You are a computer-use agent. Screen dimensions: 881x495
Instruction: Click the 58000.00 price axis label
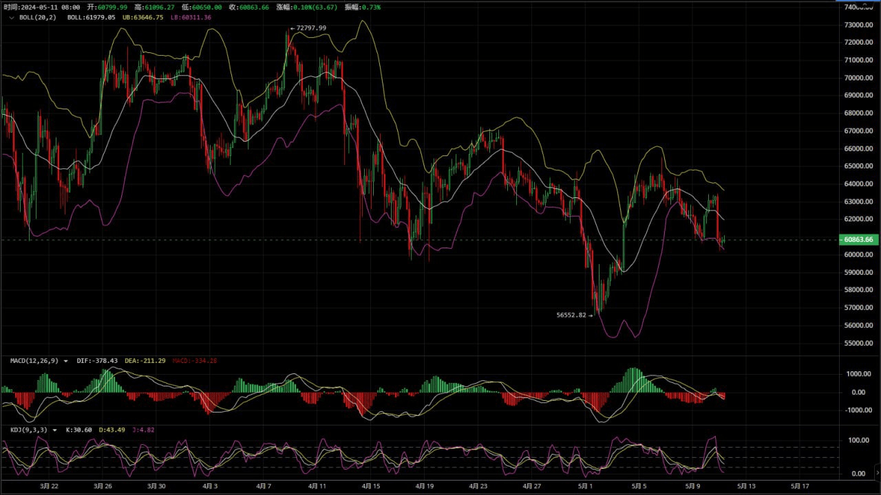pyautogui.click(x=858, y=290)
